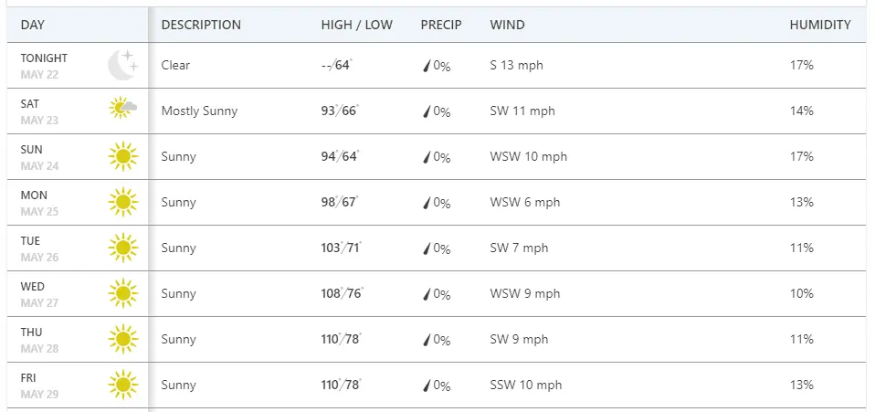
Task: Select the DAY column header
Action: [33, 25]
